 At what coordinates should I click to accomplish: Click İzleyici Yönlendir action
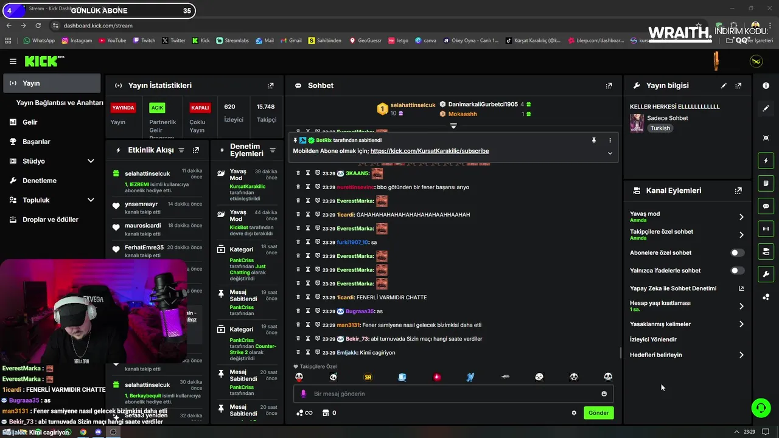click(653, 339)
